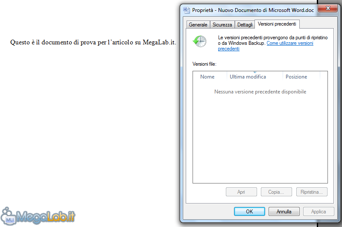Click the MegaLab.it logo

[x=38, y=216]
